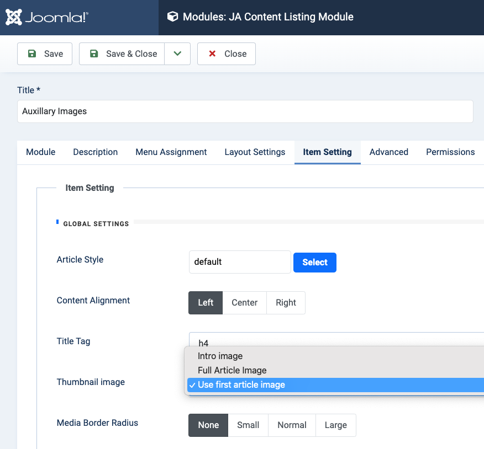Open the Description tab
The width and height of the screenshot is (484, 449).
pos(96,152)
